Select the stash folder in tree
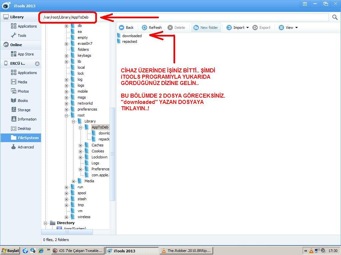The image size is (341, 255). [x=82, y=199]
